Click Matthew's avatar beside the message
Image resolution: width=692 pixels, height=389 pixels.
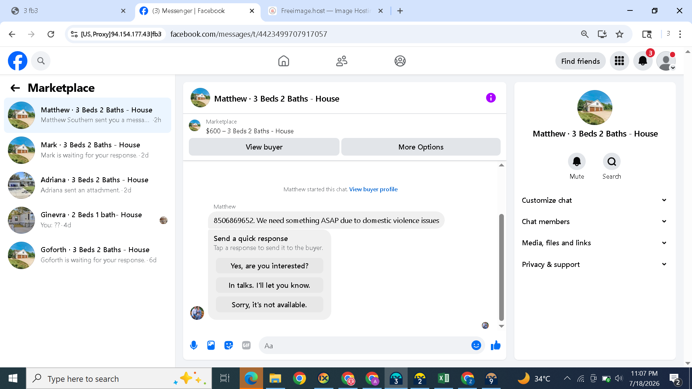pyautogui.click(x=197, y=313)
